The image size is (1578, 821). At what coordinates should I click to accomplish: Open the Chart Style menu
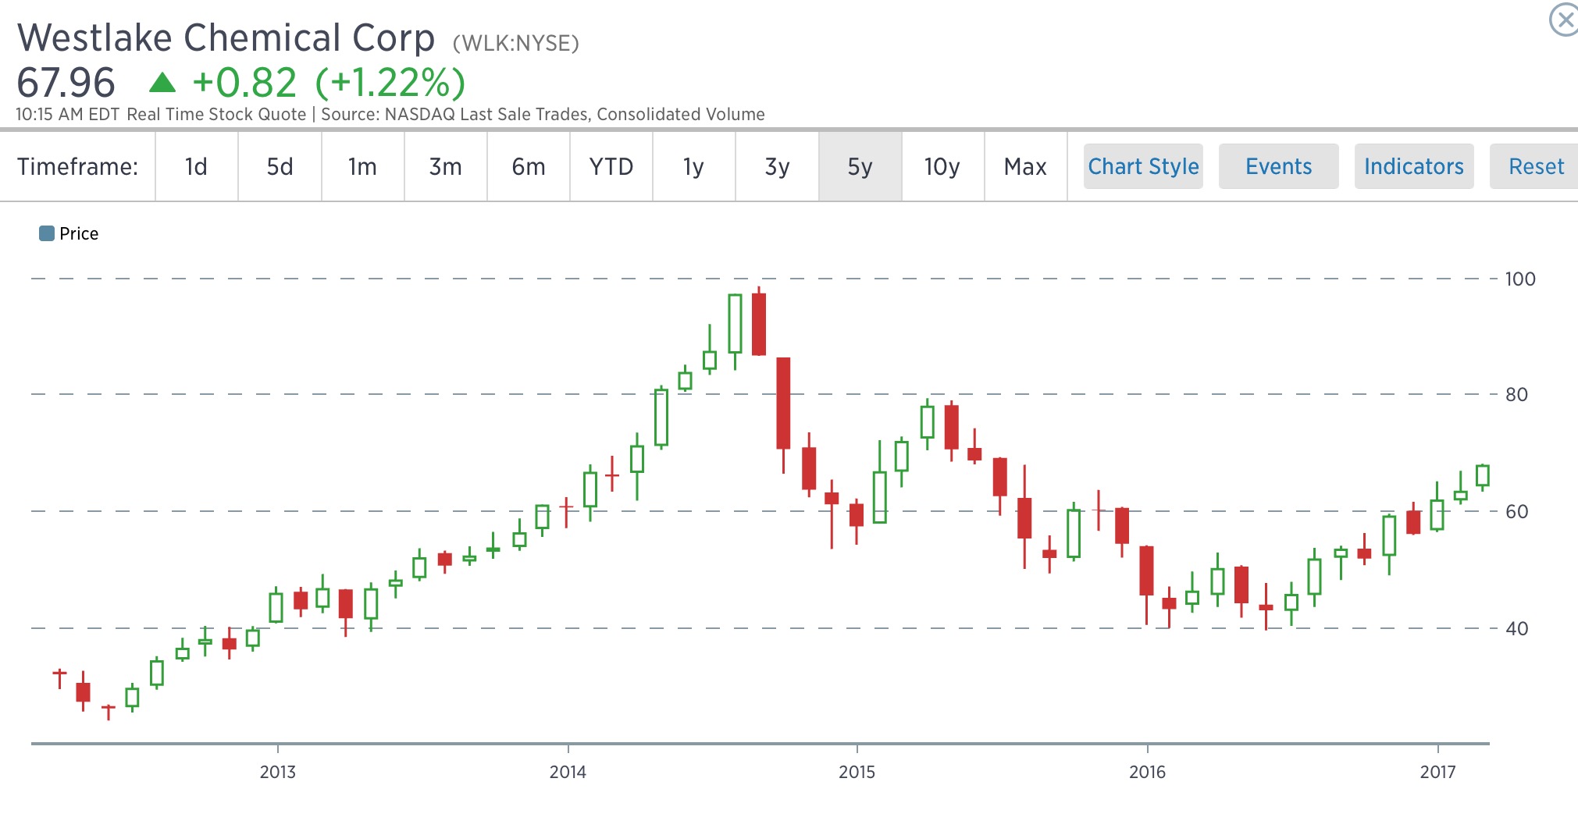pos(1143,166)
